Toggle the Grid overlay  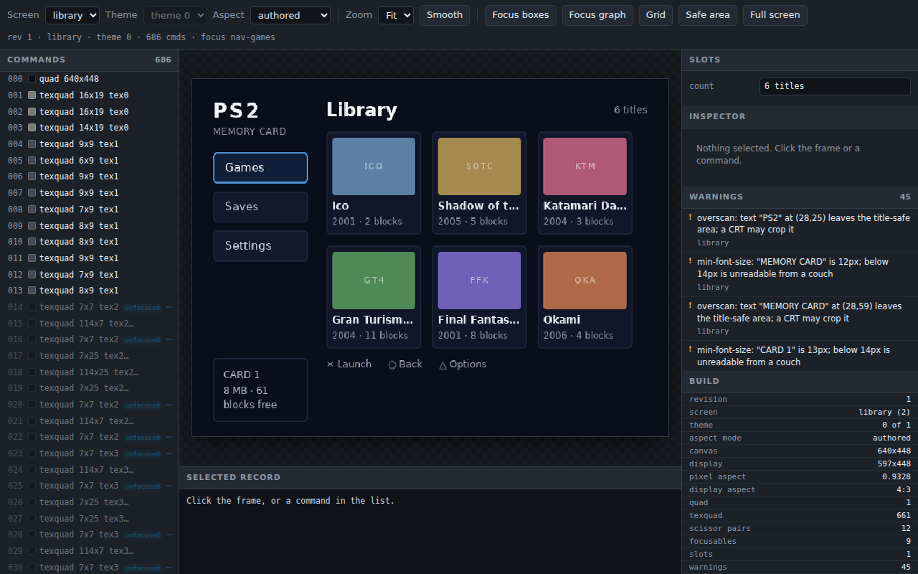tap(656, 15)
